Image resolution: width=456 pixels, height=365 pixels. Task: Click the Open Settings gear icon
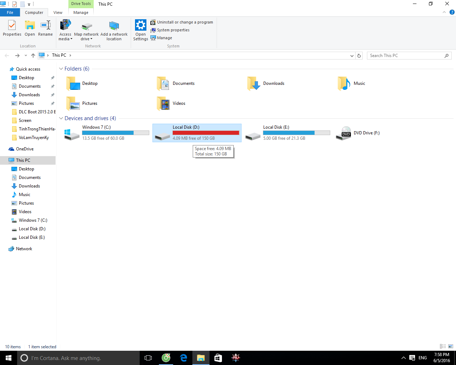141,26
